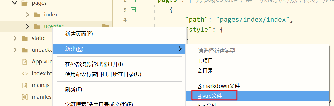Click the ucenter folder icon
Screen dimensions: 334x106
[x=37, y=26]
